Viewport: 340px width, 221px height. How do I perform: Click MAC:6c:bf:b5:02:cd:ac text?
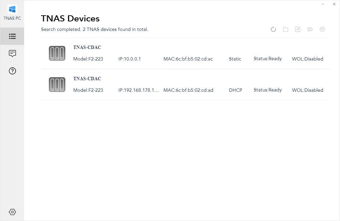(x=188, y=59)
